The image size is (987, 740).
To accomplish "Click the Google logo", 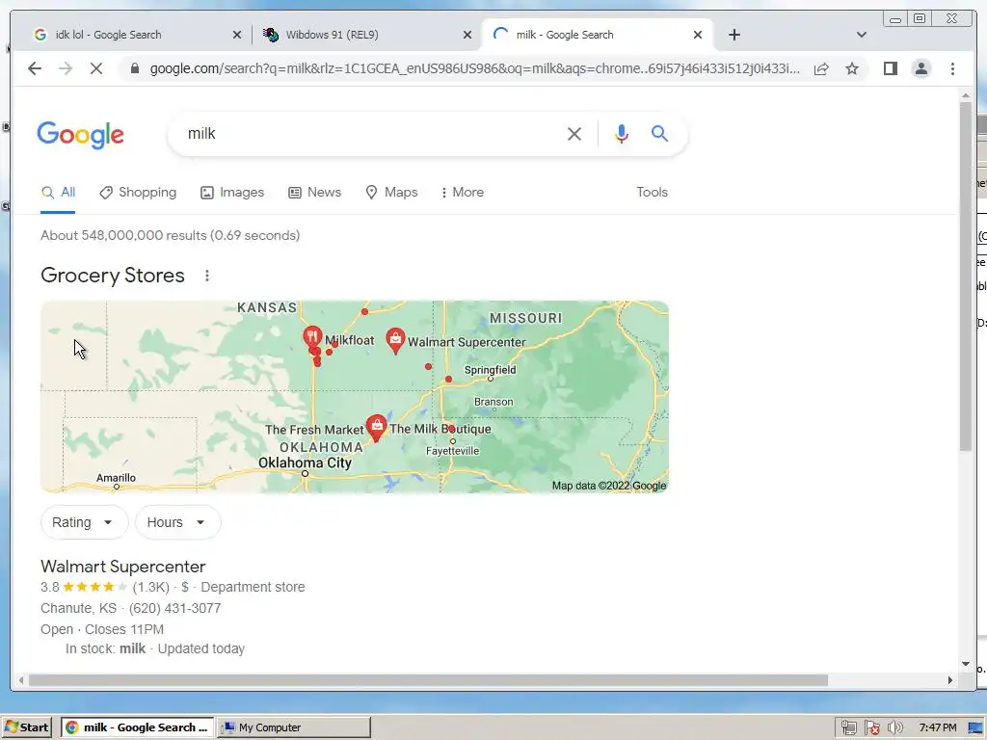I will [x=81, y=134].
